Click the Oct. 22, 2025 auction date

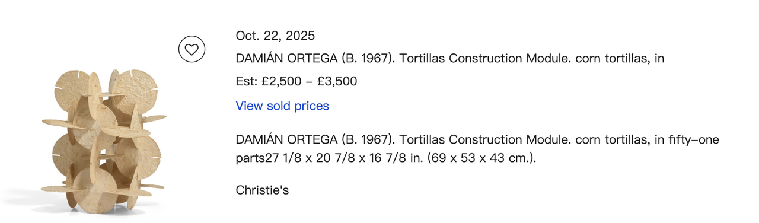coord(276,36)
